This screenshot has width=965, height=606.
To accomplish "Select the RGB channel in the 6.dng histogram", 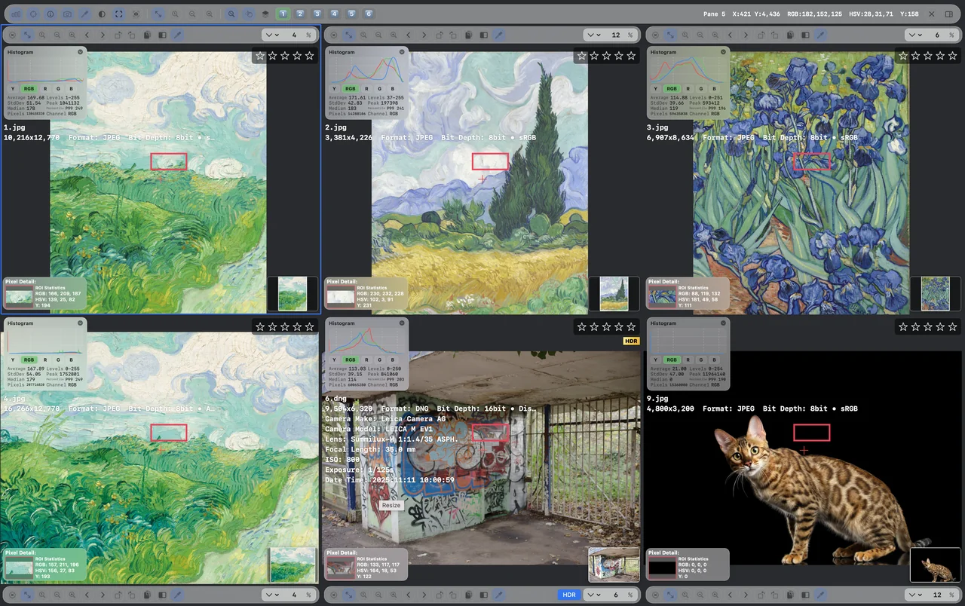I will (352, 360).
